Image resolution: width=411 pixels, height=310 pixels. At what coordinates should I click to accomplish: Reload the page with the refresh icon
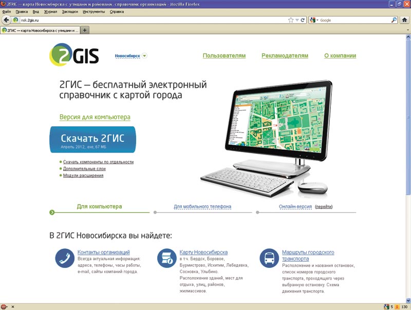303,20
